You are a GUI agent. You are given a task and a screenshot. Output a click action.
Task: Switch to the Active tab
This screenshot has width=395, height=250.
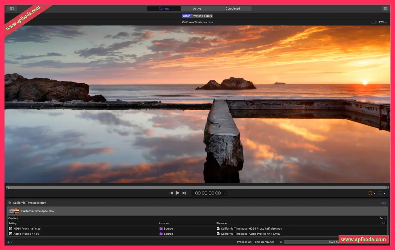point(197,9)
